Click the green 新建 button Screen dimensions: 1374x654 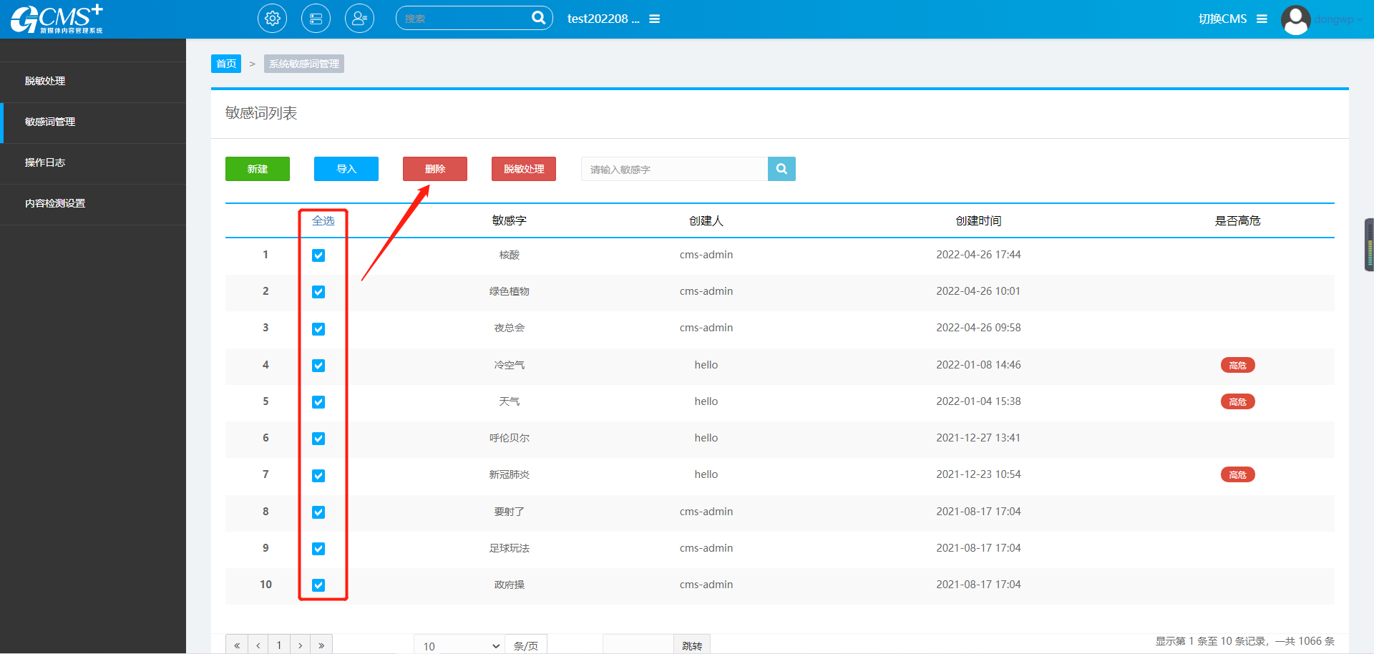click(257, 169)
